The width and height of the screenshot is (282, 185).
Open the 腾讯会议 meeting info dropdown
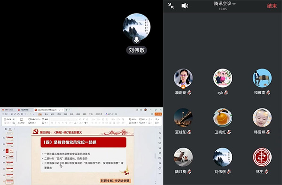coord(225,4)
